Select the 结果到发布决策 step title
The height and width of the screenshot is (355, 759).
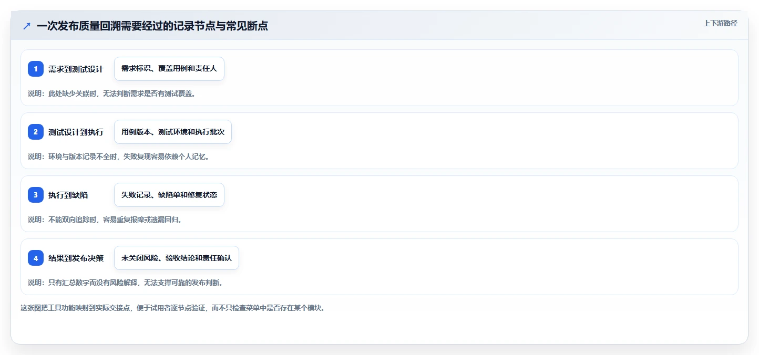coord(76,258)
